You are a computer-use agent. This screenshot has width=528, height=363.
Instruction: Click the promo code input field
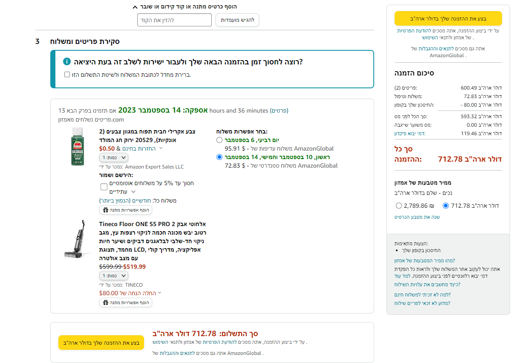tap(174, 20)
